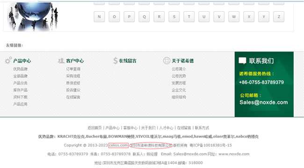
Task: Click the olaer brand name
Action: tap(218, 136)
